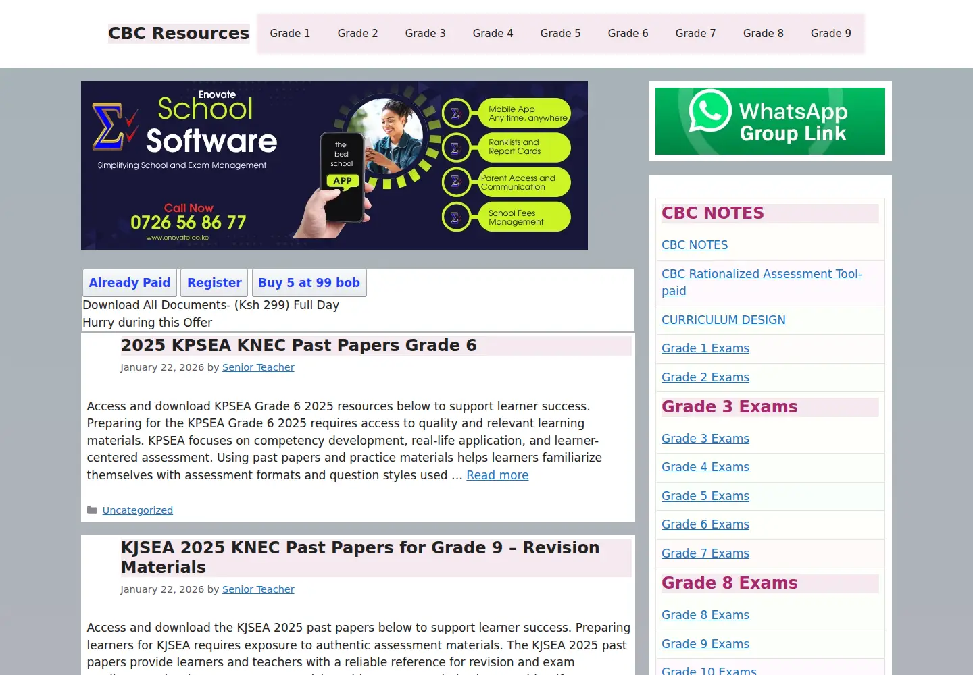The width and height of the screenshot is (973, 675).
Task: Open the Grade 3 Exams sidebar link
Action: click(705, 439)
